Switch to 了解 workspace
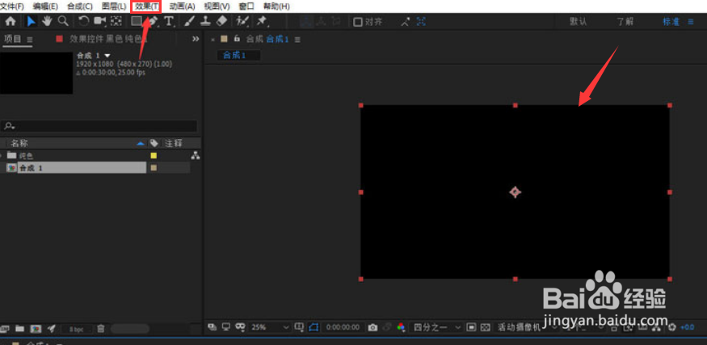Image resolution: width=707 pixels, height=345 pixels. click(x=625, y=22)
